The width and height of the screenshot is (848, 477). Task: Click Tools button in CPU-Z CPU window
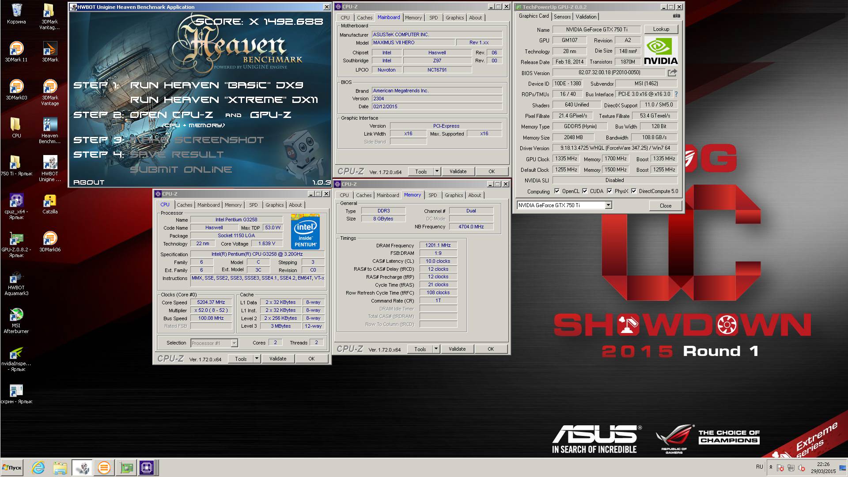coord(241,359)
